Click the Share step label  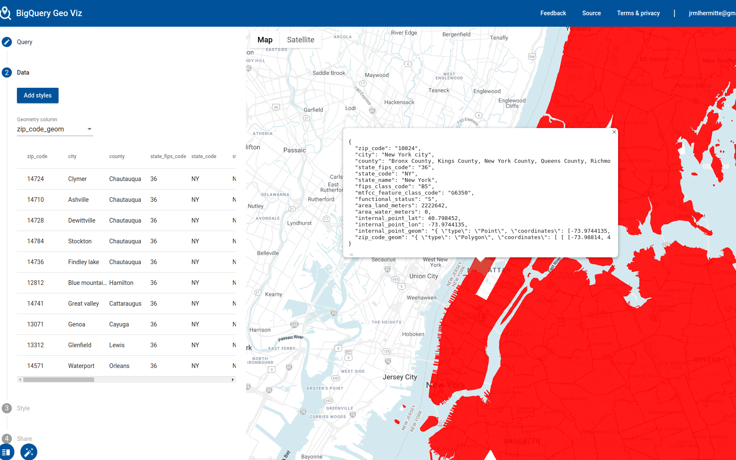pos(24,439)
